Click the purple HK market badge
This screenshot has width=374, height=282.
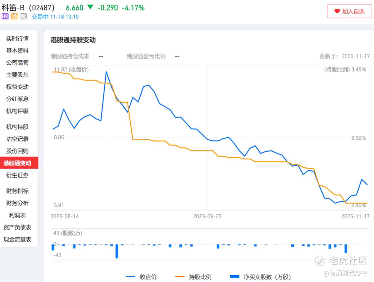coord(5,16)
